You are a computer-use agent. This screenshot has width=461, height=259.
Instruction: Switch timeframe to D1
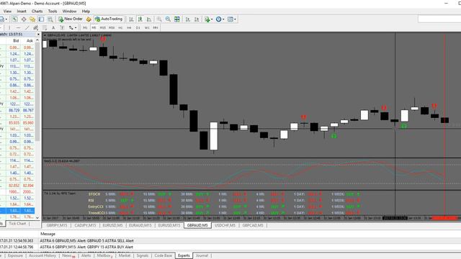click(x=138, y=27)
